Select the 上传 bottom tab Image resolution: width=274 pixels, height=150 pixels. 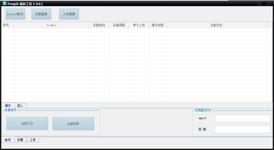coord(33,139)
